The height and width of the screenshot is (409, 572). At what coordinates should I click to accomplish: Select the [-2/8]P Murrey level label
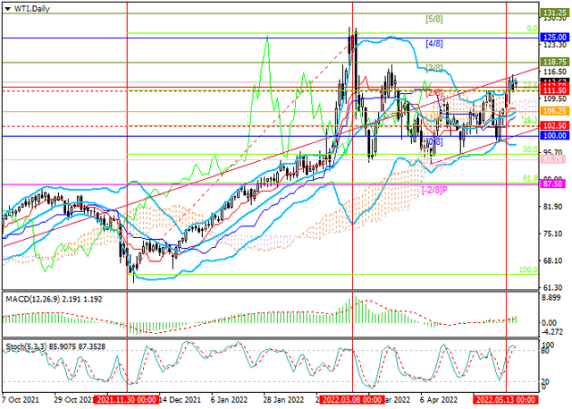click(433, 190)
